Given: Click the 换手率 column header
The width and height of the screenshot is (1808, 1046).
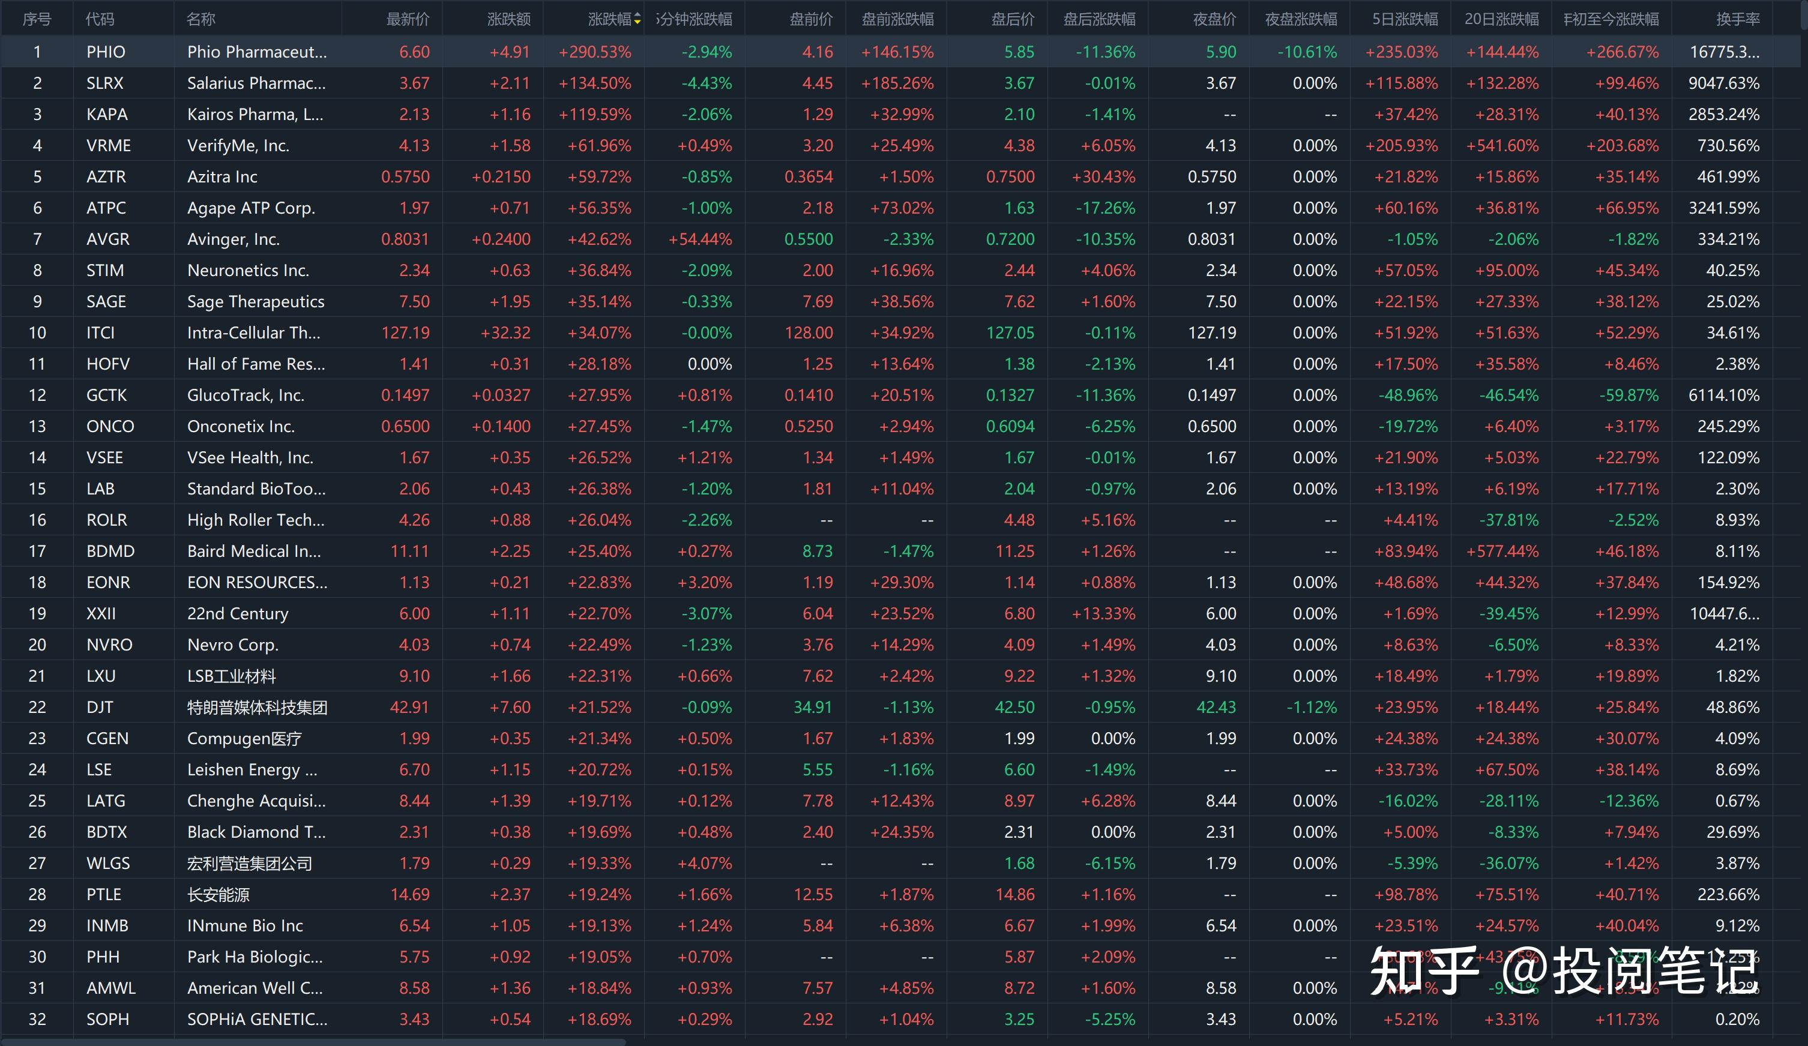Looking at the screenshot, I should point(1737,19).
